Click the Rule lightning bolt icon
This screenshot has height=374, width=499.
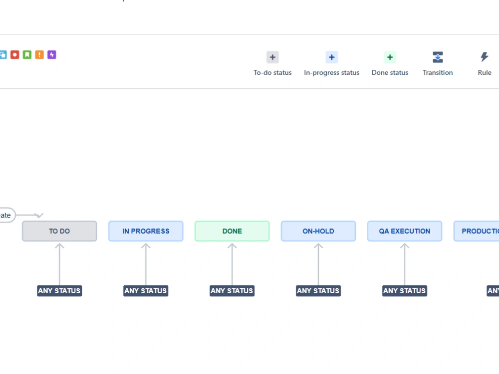[x=484, y=56]
